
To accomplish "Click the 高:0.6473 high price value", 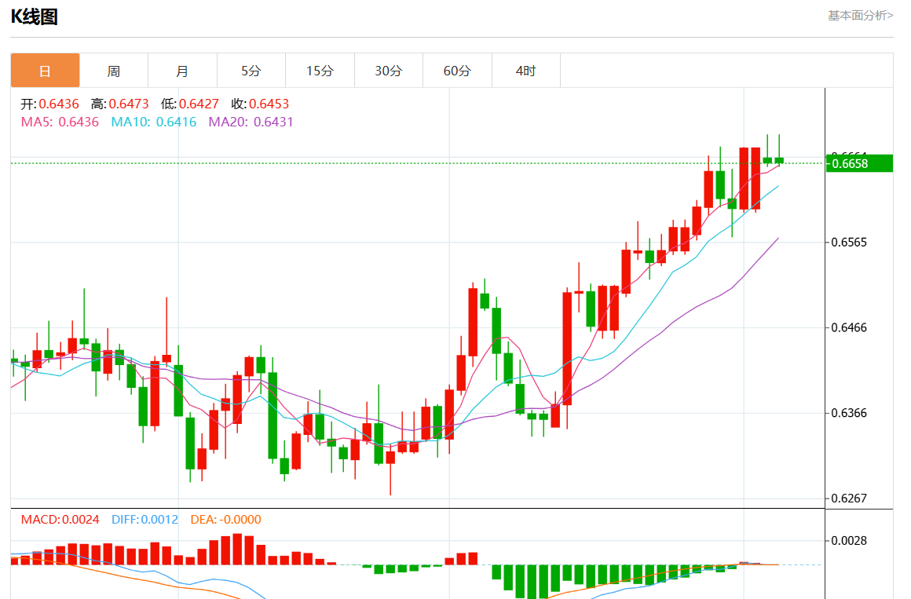I will coord(119,104).
